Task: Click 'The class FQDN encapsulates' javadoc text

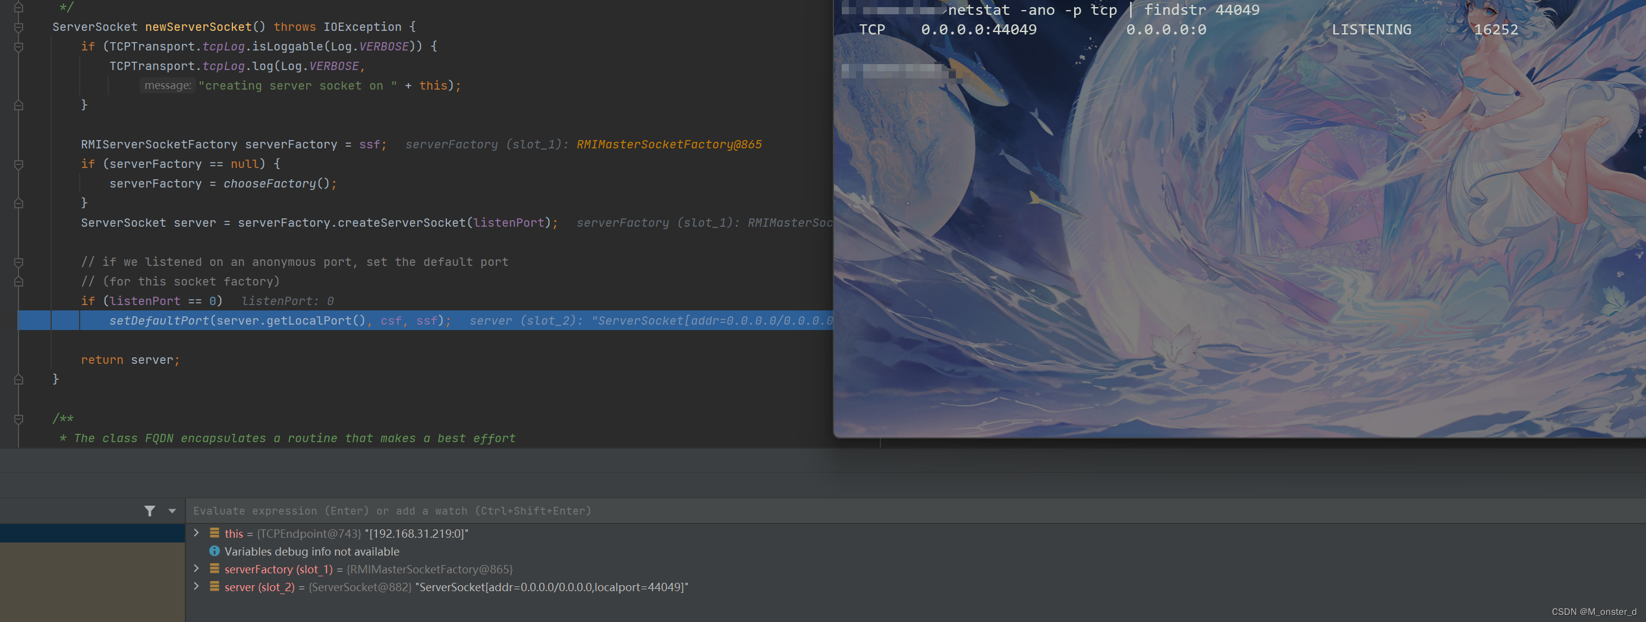Action: point(295,438)
